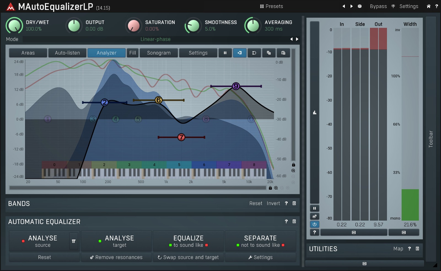Click the copy icon in the analyzer toolbar

[269, 53]
